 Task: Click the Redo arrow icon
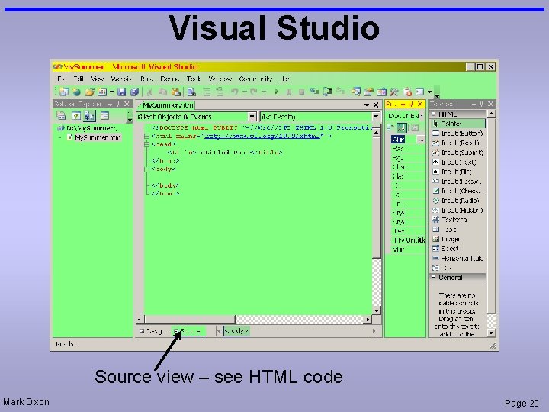click(254, 92)
